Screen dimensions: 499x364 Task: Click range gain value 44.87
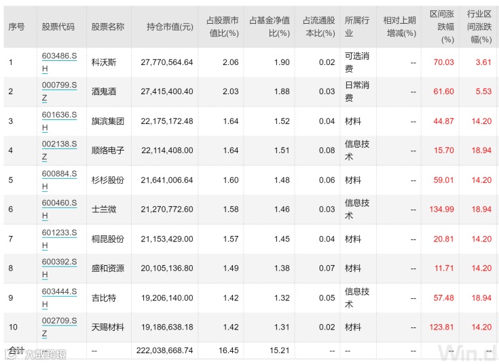(443, 121)
